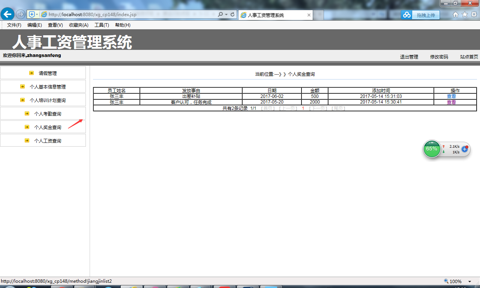
Task: Click 查看 for the 出差补贴 row
Action: 451,96
